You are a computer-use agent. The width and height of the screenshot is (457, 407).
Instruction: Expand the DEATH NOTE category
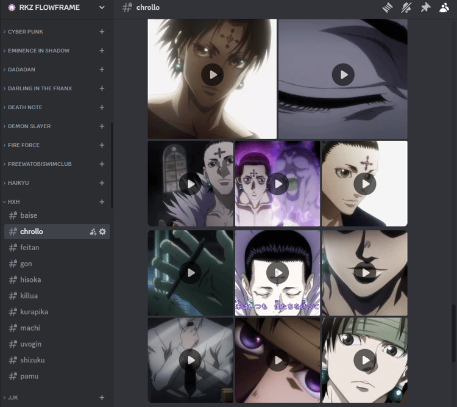point(23,107)
